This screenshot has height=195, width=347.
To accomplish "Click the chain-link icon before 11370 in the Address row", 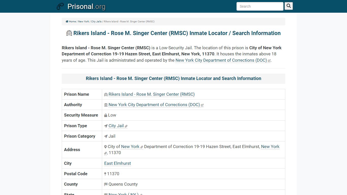I will 106,153.
